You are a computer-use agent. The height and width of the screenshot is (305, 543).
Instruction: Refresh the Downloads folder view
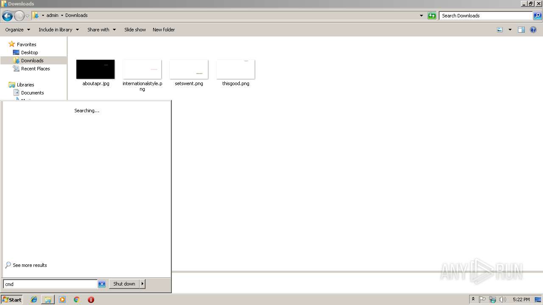coord(432,16)
